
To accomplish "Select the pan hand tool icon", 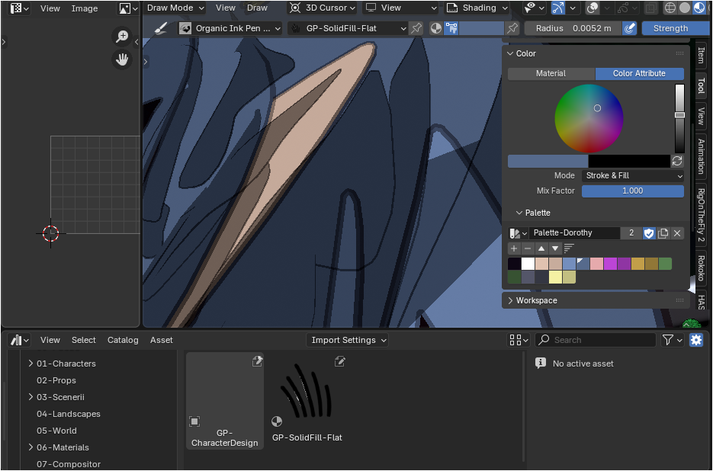I will click(x=122, y=59).
